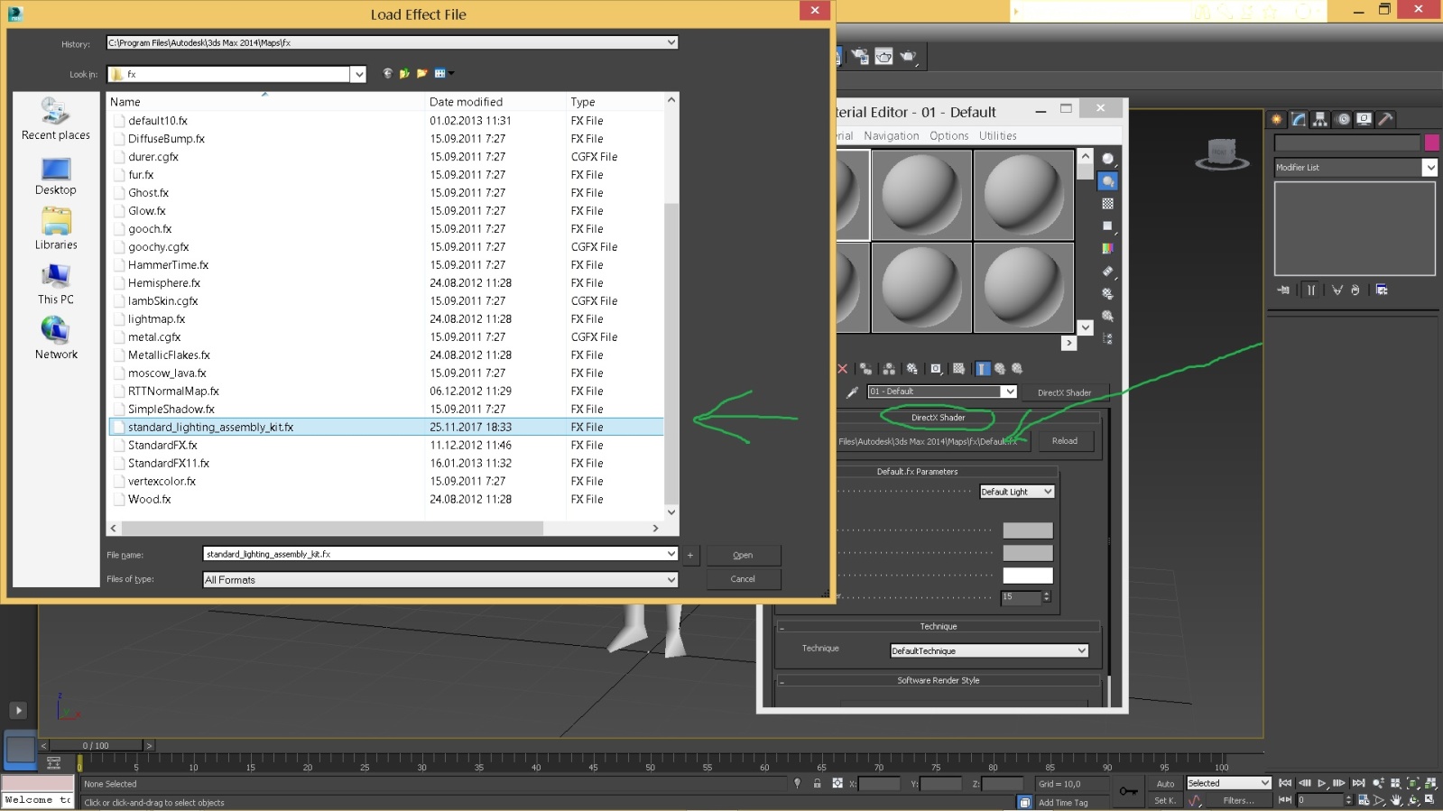Click the go back icon beside Look in

point(388,74)
